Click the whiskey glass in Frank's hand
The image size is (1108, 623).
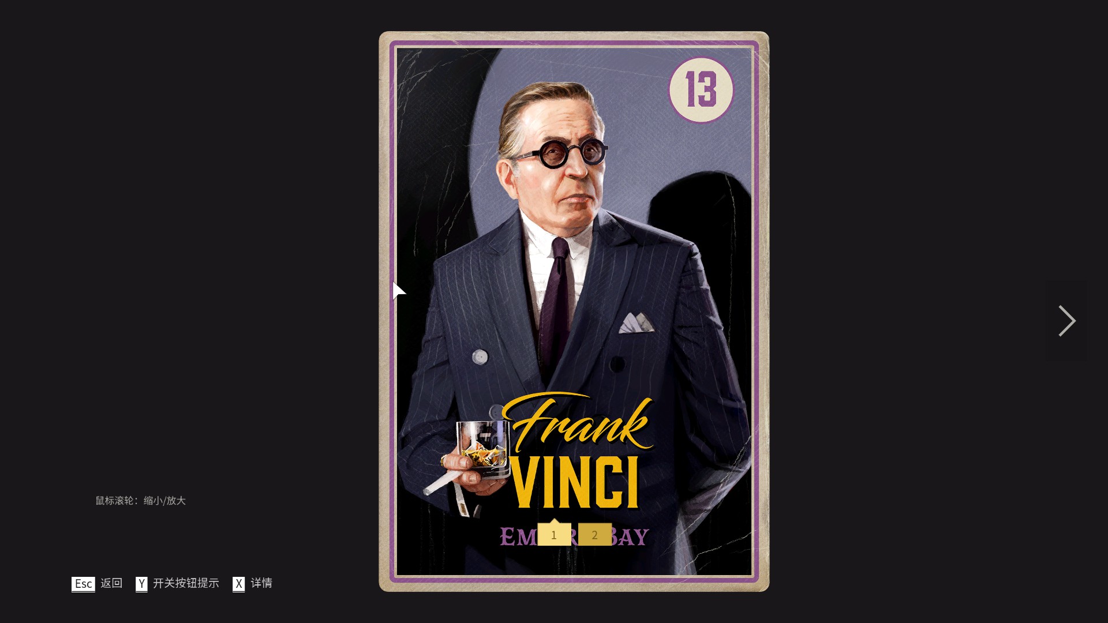pos(484,449)
